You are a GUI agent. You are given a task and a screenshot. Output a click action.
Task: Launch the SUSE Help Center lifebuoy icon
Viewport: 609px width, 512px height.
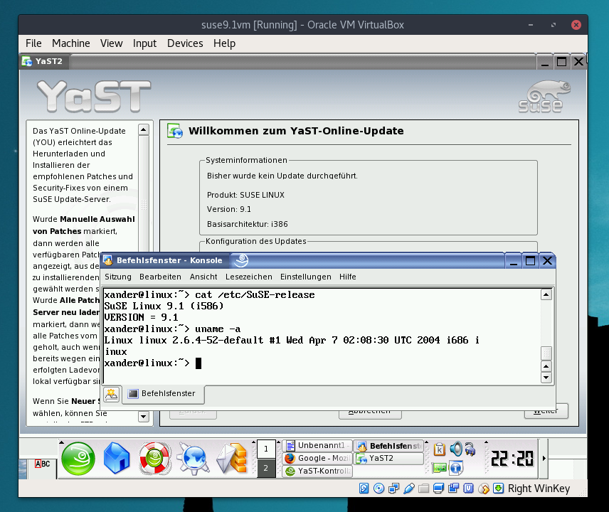(x=155, y=459)
